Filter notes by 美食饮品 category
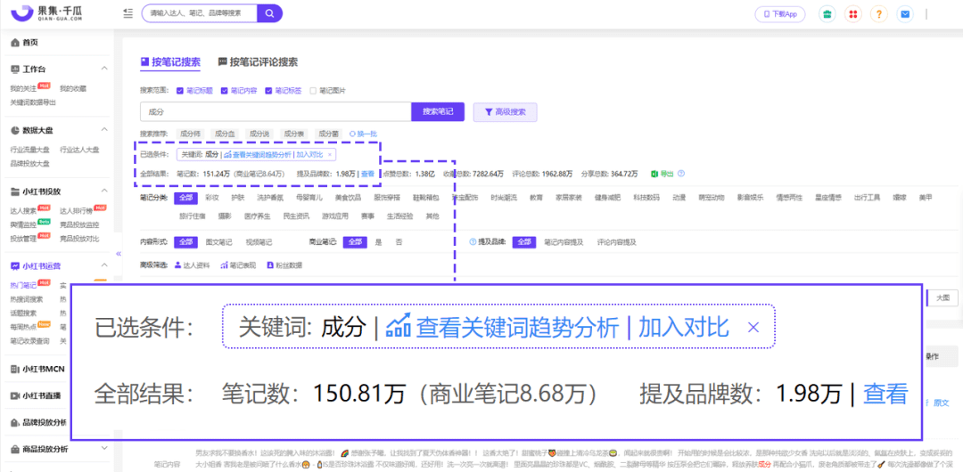This screenshot has height=472, width=963. 347,198
